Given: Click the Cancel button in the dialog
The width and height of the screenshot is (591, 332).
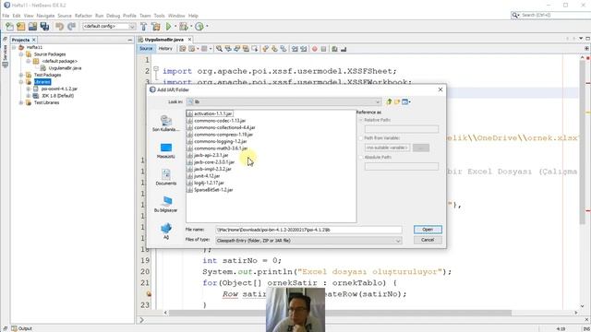Looking at the screenshot, I should (x=428, y=240).
